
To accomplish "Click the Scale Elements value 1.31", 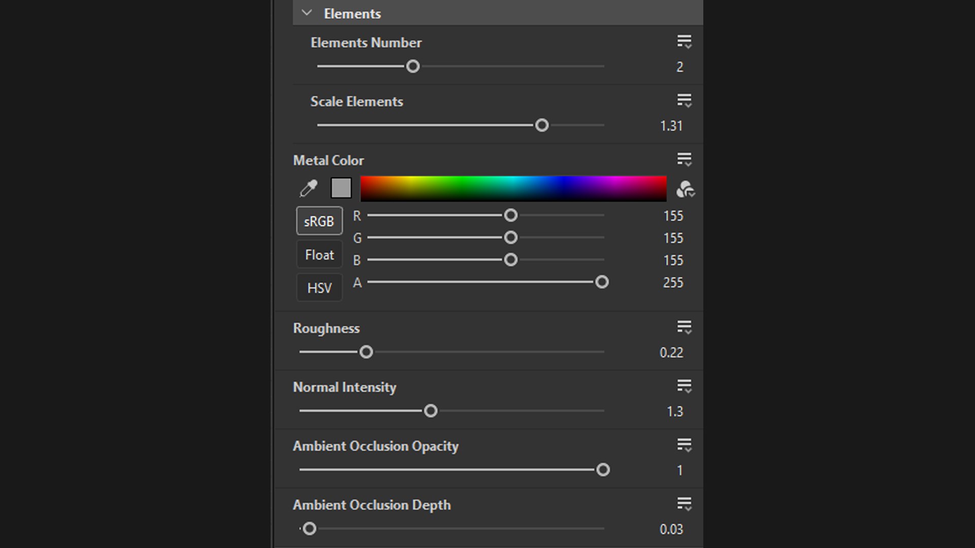I will click(x=671, y=126).
